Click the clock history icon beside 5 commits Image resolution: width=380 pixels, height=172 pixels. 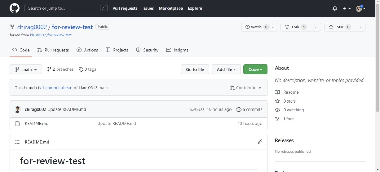point(239,110)
